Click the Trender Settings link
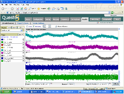 point(39,23)
